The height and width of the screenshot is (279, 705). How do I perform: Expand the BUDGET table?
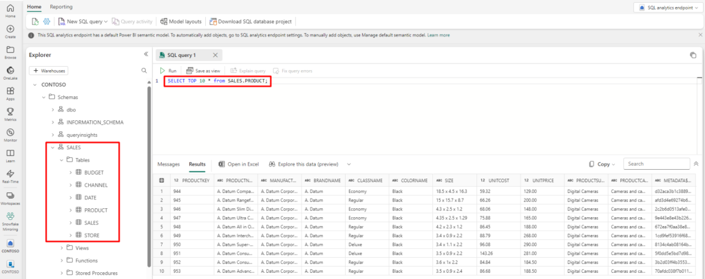click(70, 172)
